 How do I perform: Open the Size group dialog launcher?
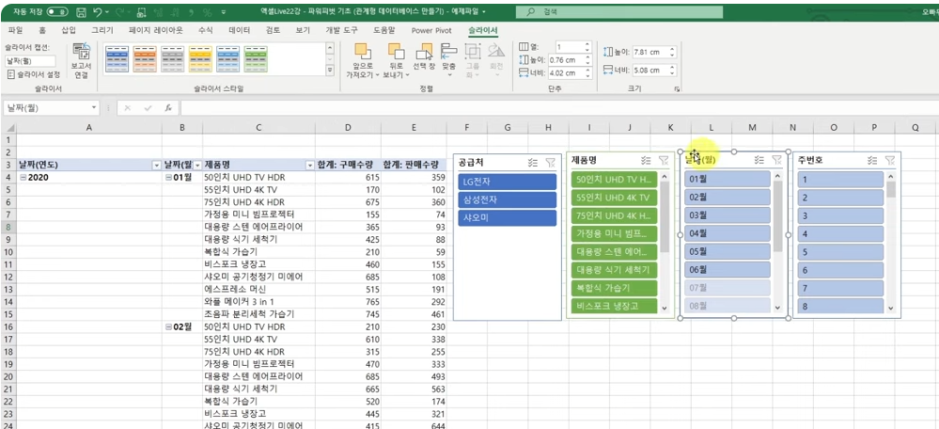pyautogui.click(x=678, y=88)
